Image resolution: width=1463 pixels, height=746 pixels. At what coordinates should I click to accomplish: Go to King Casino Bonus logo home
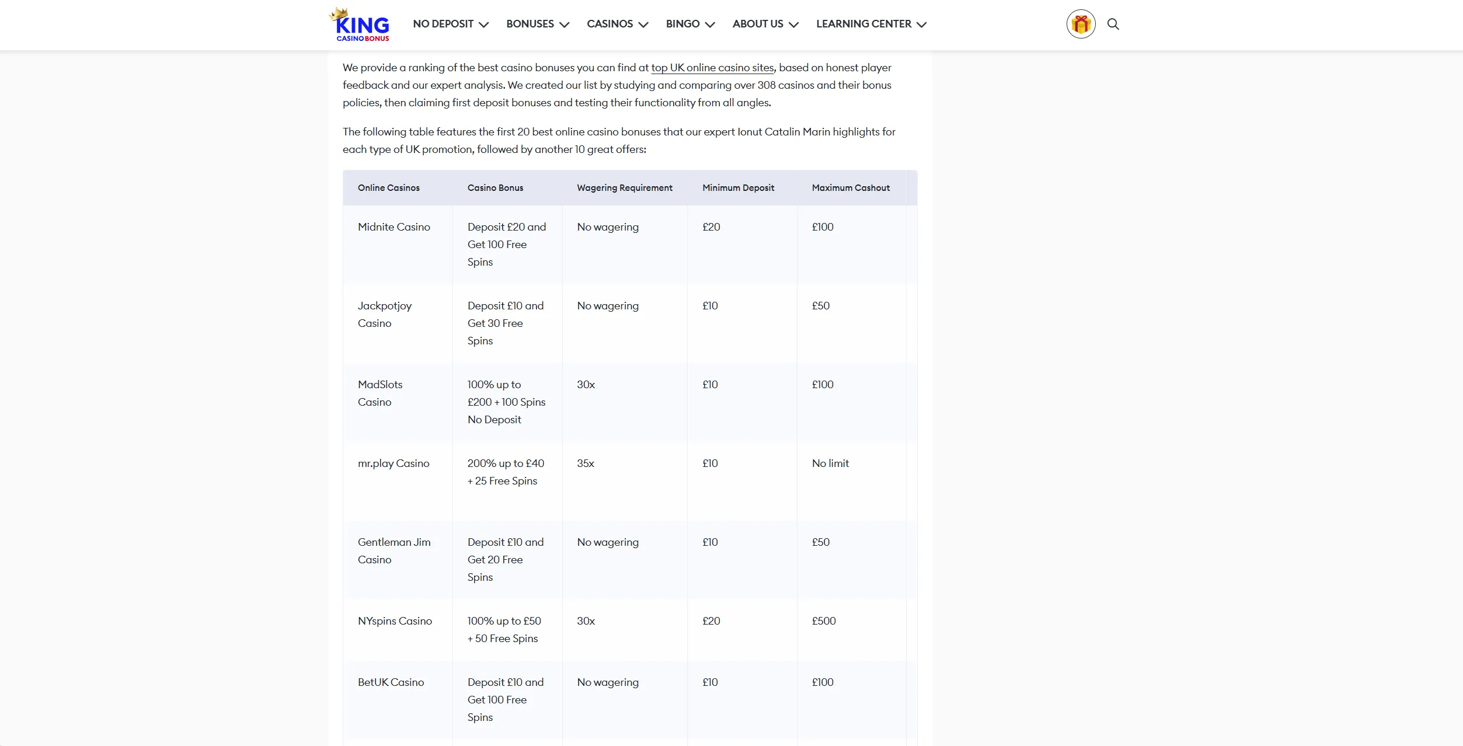[360, 25]
